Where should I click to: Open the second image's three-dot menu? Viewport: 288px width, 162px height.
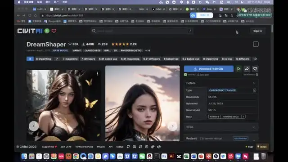click(176, 69)
